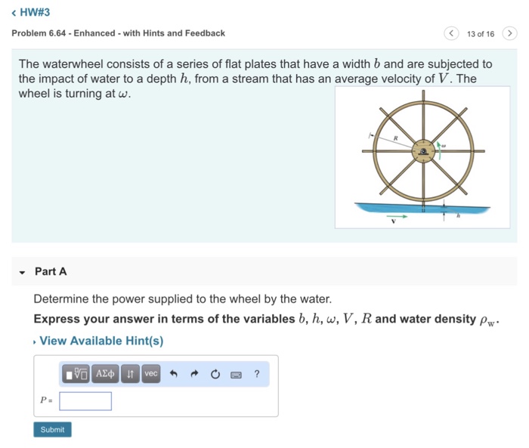
Task: Insert a vector with vec button
Action: tap(151, 374)
